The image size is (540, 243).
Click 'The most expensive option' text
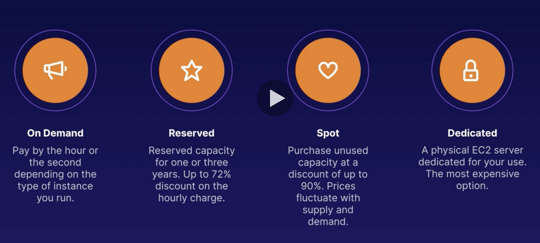(472, 180)
